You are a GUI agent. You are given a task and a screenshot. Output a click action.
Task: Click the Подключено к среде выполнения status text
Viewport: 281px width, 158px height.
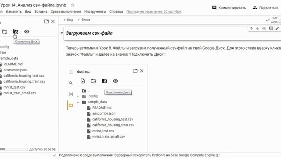pyautogui.click(x=140, y=155)
